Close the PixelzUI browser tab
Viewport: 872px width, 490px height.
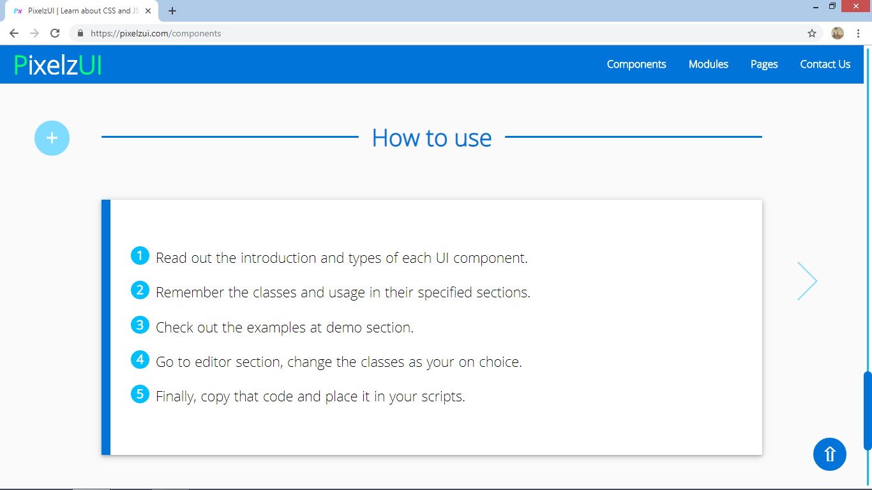click(148, 11)
